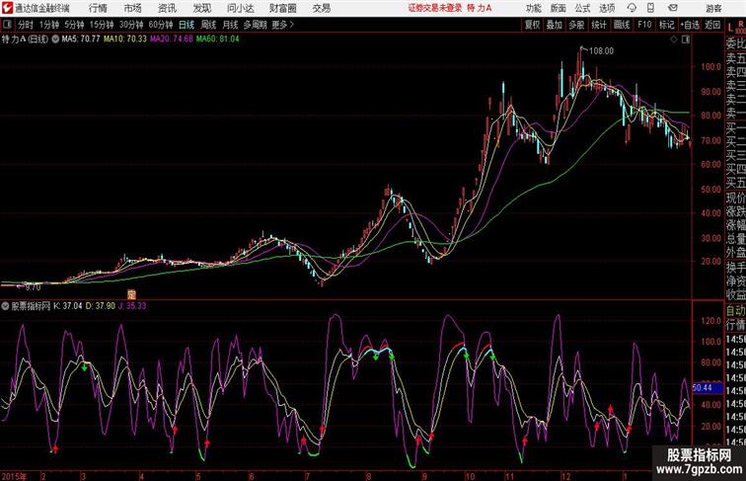Open the F10 company info button
This screenshot has height=481, width=746.
pos(644,25)
